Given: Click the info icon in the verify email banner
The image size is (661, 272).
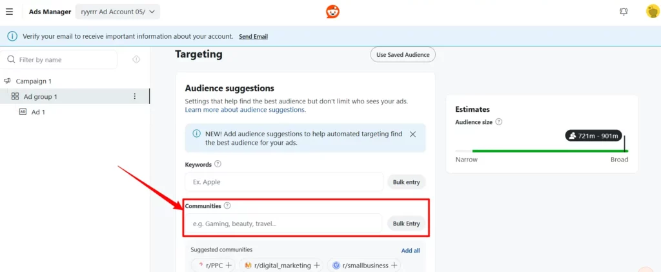Looking at the screenshot, I should (13, 36).
